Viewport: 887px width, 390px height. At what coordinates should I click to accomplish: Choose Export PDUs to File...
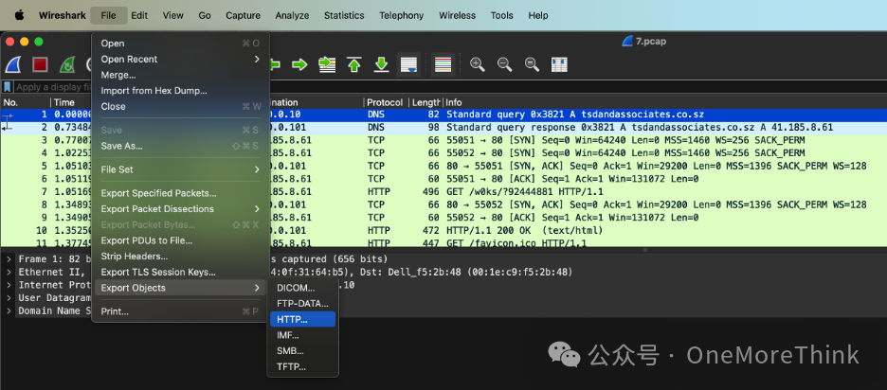coord(180,240)
